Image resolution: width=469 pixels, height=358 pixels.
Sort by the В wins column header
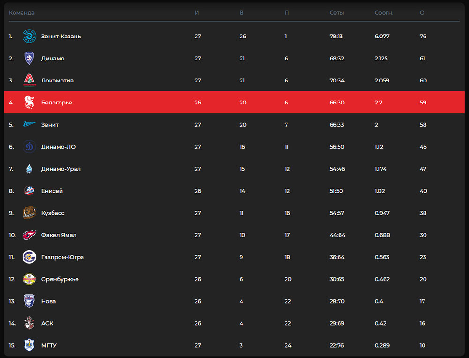(x=242, y=13)
